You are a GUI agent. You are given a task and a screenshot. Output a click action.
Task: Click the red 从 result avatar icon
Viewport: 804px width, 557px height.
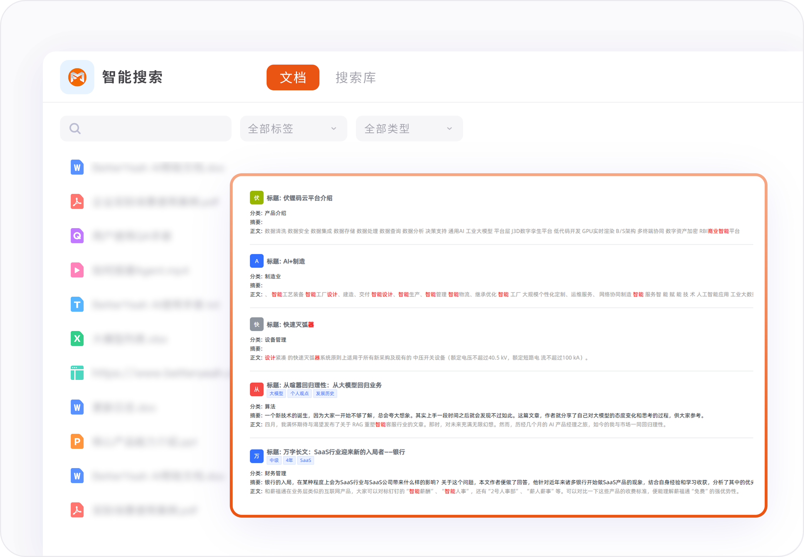257,389
